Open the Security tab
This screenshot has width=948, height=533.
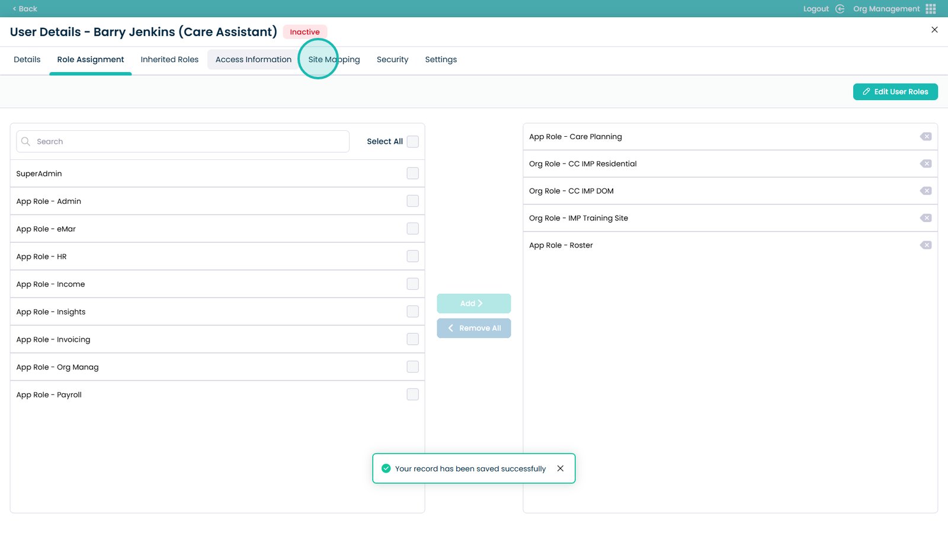(392, 60)
